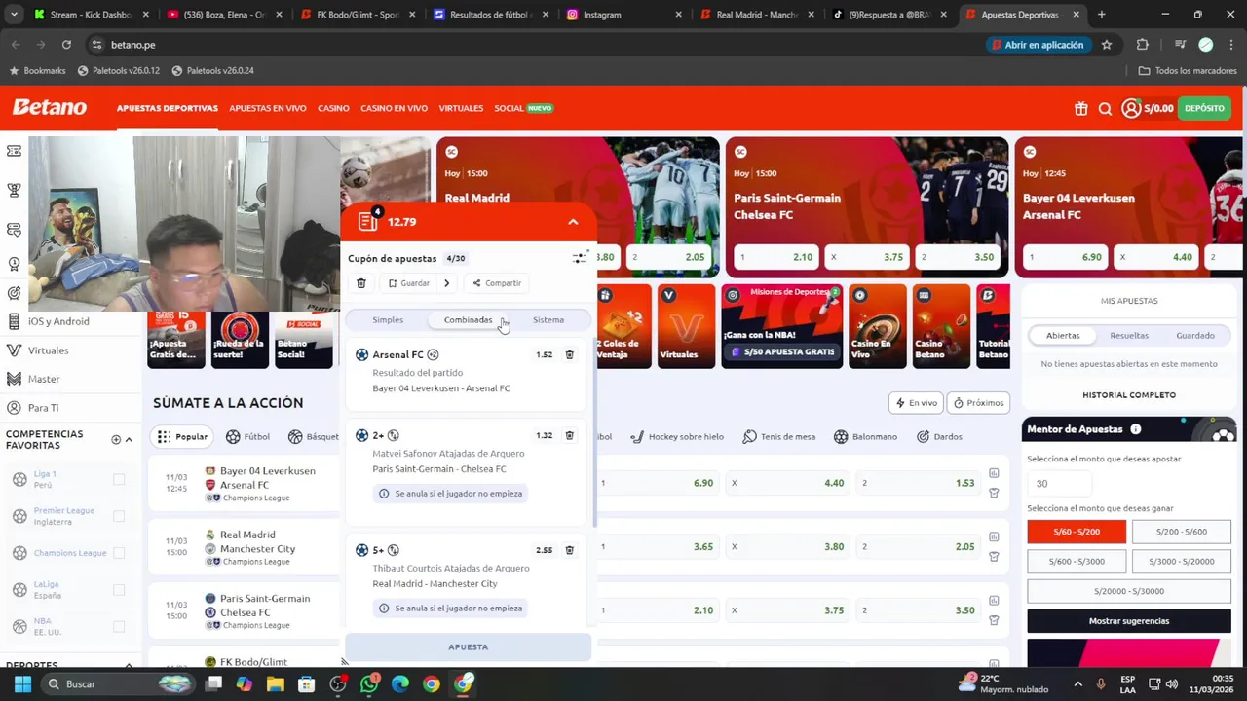Open the Casino menu item
1247x701 pixels.
point(333,108)
